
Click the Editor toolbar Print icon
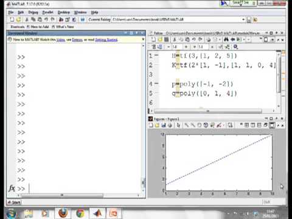point(208,40)
